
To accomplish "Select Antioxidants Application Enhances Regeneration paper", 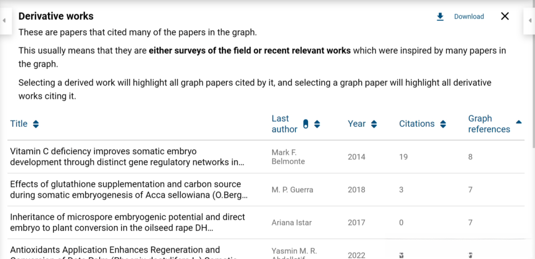I will [x=115, y=250].
